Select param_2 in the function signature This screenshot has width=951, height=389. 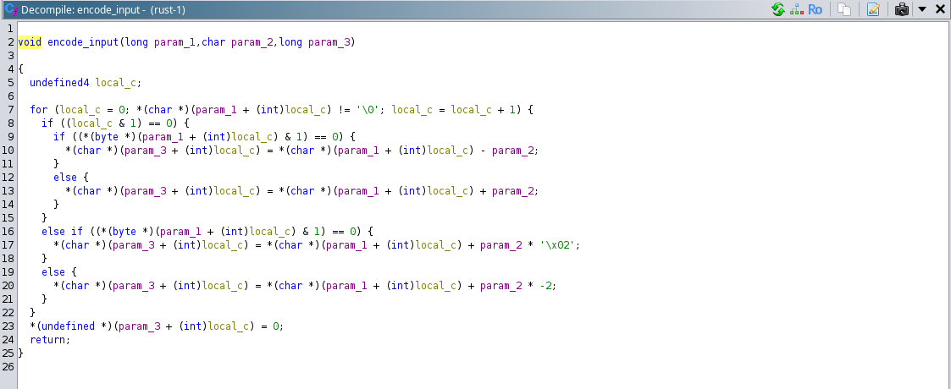click(252, 42)
